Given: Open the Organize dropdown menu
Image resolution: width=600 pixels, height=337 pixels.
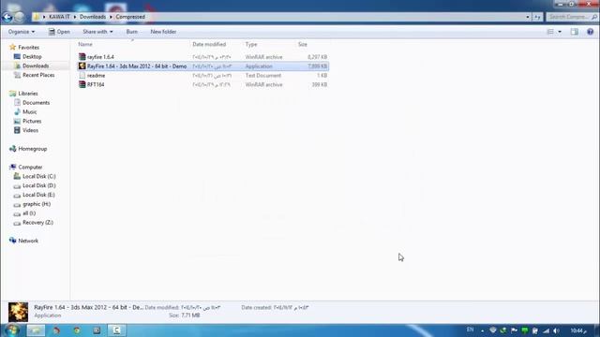Looking at the screenshot, I should tap(22, 32).
